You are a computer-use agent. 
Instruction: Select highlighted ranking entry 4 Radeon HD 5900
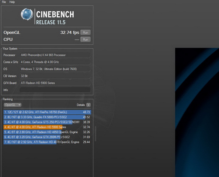coord(47,127)
